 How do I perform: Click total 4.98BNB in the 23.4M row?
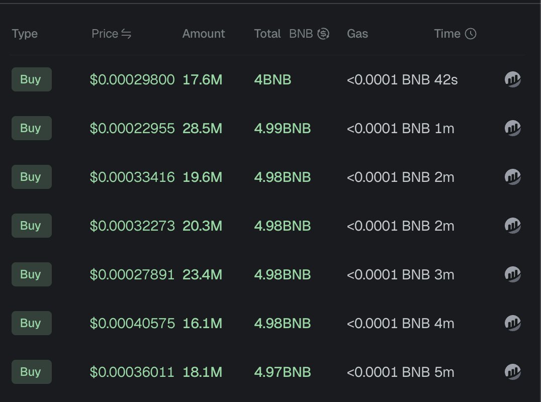point(283,275)
